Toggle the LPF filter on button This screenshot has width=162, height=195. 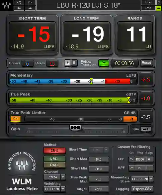click(x=131, y=159)
